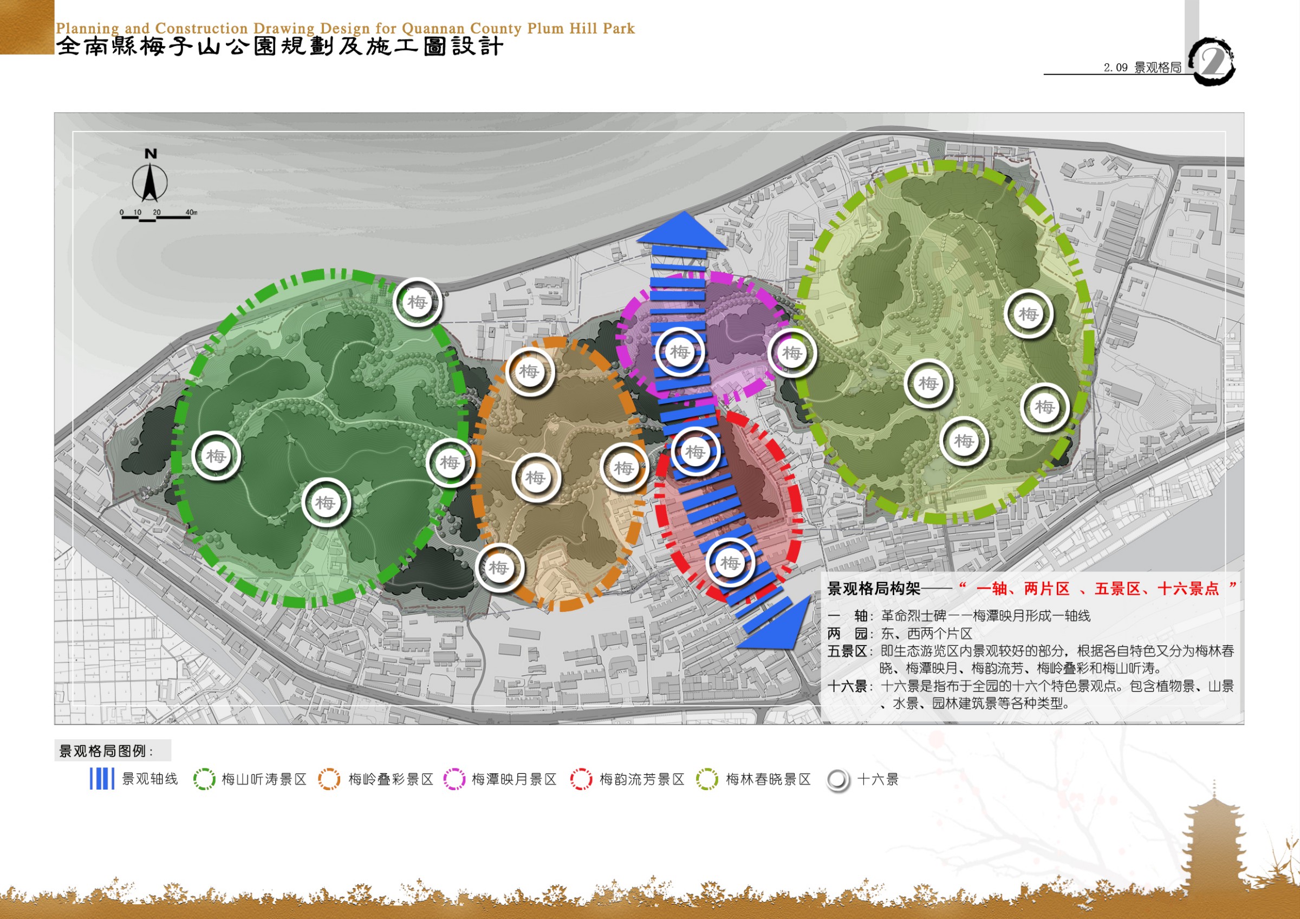Screen dimensions: 1300x919
Task: Click the yellow-green dashed circle legend icon for 梅林春晓景区
Action: tap(707, 779)
